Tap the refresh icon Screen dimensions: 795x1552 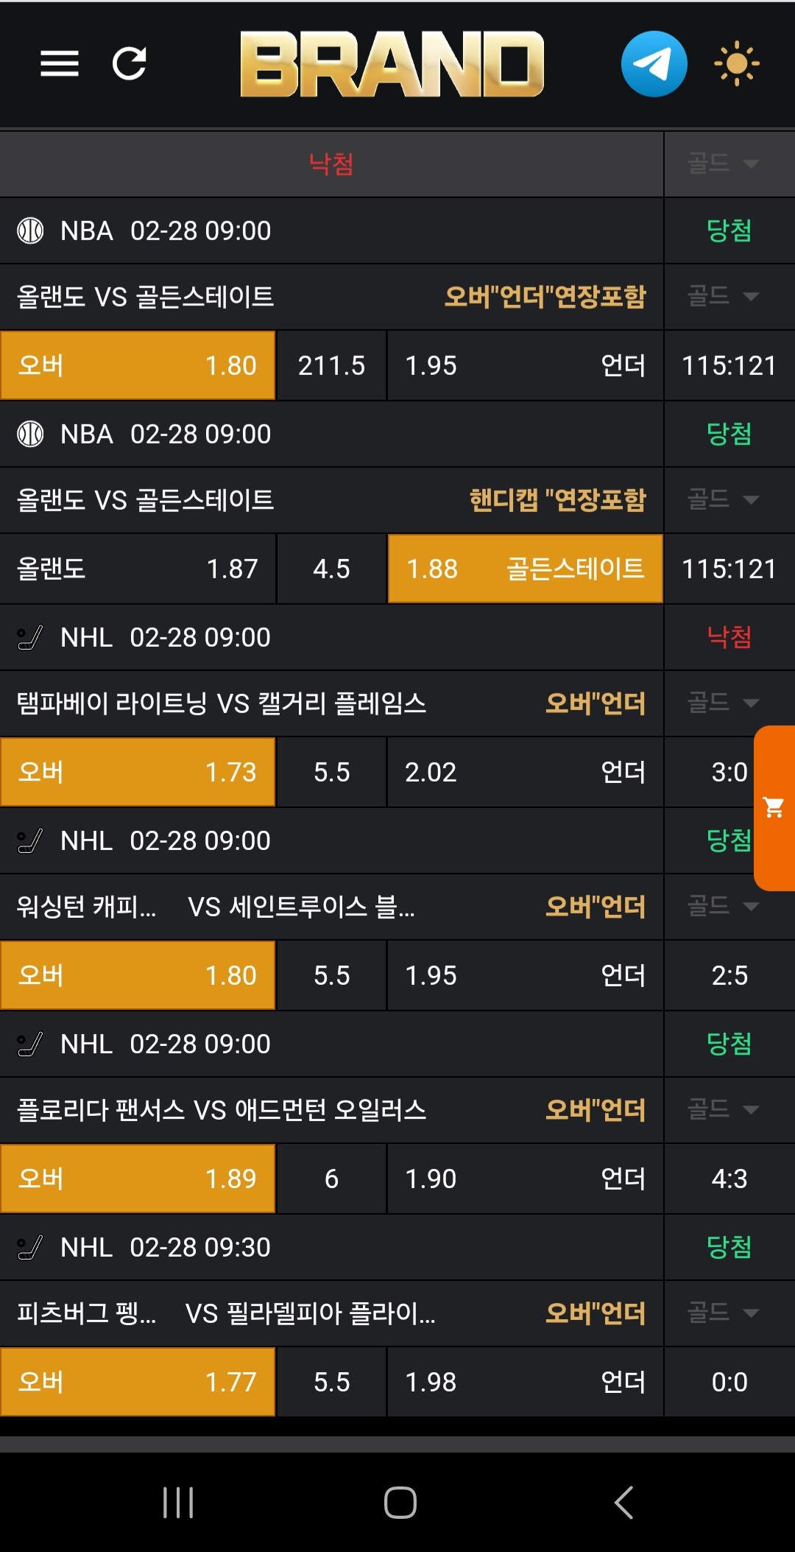130,64
